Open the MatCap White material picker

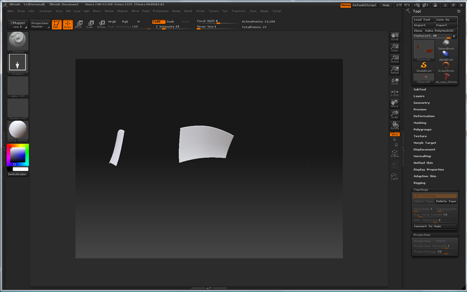pyautogui.click(x=18, y=131)
